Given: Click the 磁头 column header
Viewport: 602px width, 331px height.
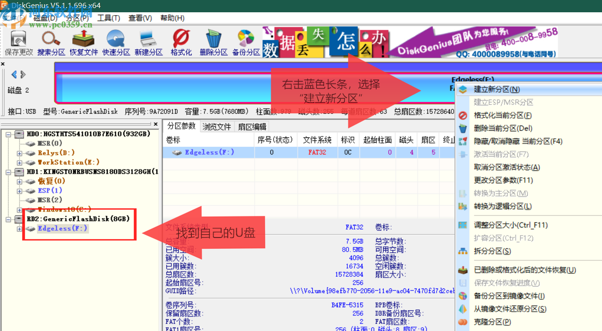Looking at the screenshot, I should pyautogui.click(x=406, y=140).
